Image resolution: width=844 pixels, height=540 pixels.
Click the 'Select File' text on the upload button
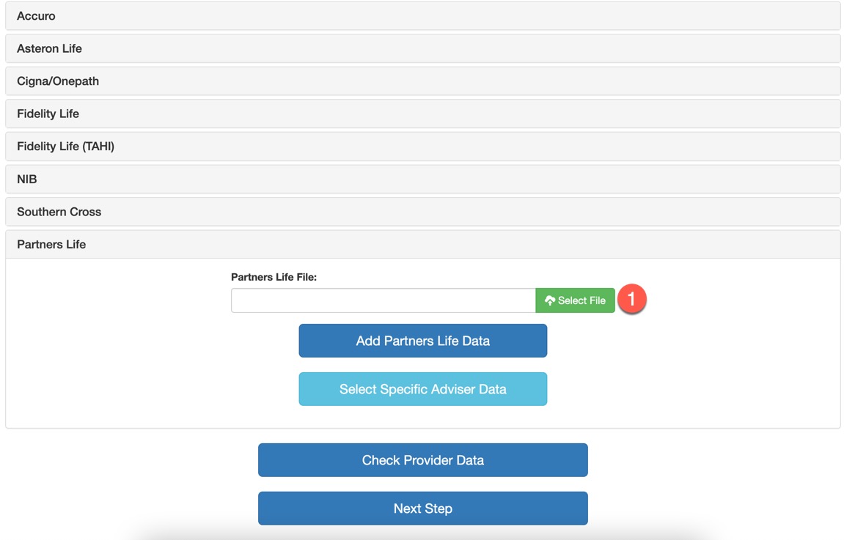[x=581, y=300]
